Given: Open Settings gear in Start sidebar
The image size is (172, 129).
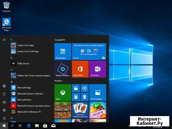Looking at the screenshot, I should coord(4,110).
